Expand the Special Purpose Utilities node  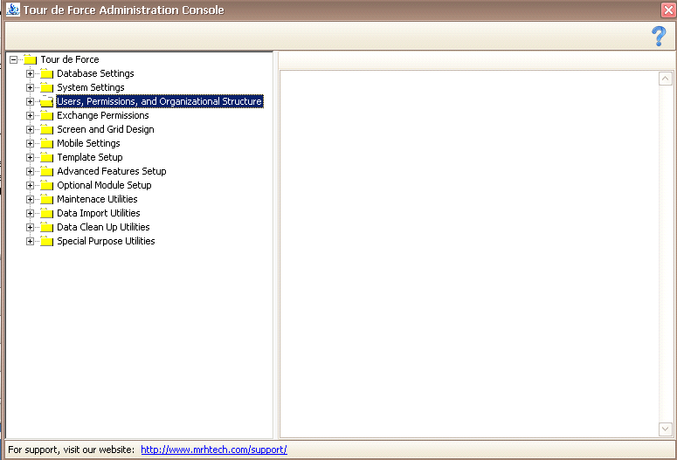point(30,241)
